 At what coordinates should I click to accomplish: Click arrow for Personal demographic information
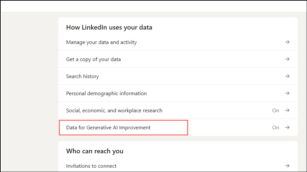[x=287, y=93]
